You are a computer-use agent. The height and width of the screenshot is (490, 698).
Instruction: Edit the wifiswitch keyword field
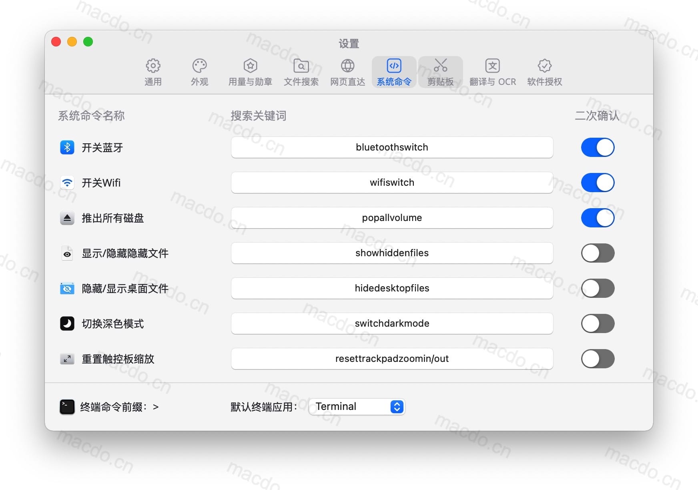(392, 183)
